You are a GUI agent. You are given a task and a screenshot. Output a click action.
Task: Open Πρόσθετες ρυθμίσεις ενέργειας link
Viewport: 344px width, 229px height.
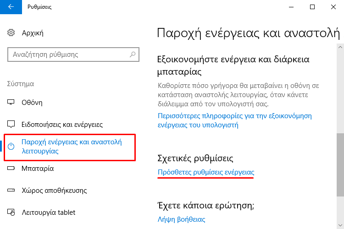pyautogui.click(x=206, y=172)
